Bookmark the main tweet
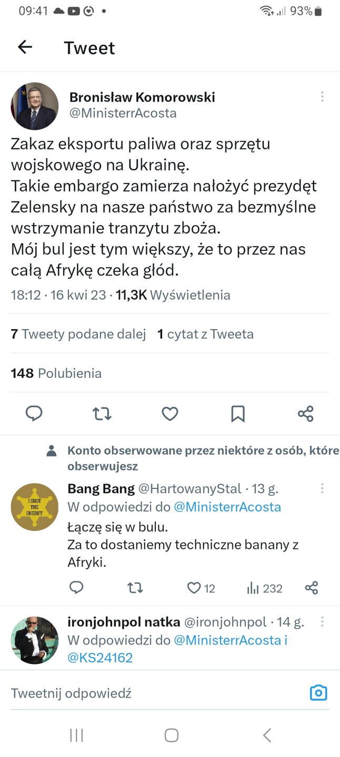 point(238,414)
